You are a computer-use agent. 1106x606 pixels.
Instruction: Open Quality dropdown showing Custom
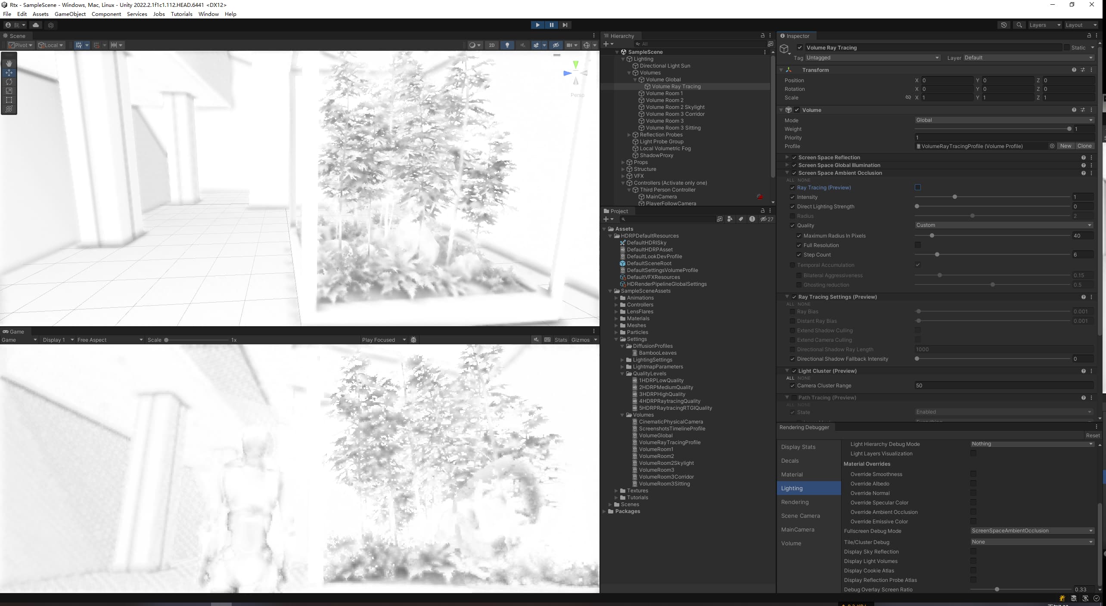(1004, 225)
